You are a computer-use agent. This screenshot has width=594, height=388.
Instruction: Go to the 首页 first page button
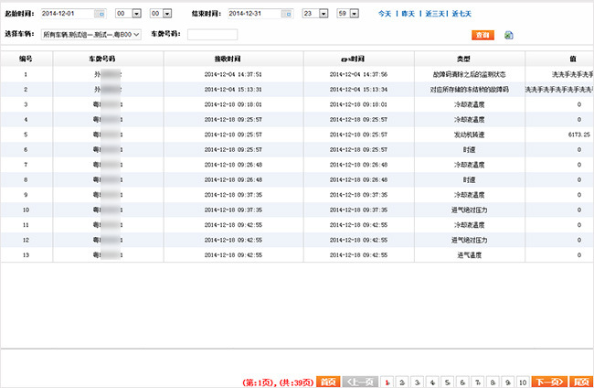click(x=328, y=382)
